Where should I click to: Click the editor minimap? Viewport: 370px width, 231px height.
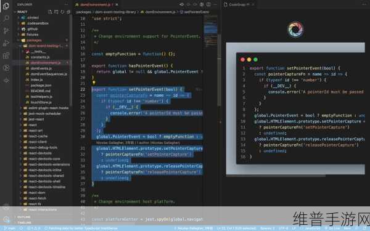[210, 31]
